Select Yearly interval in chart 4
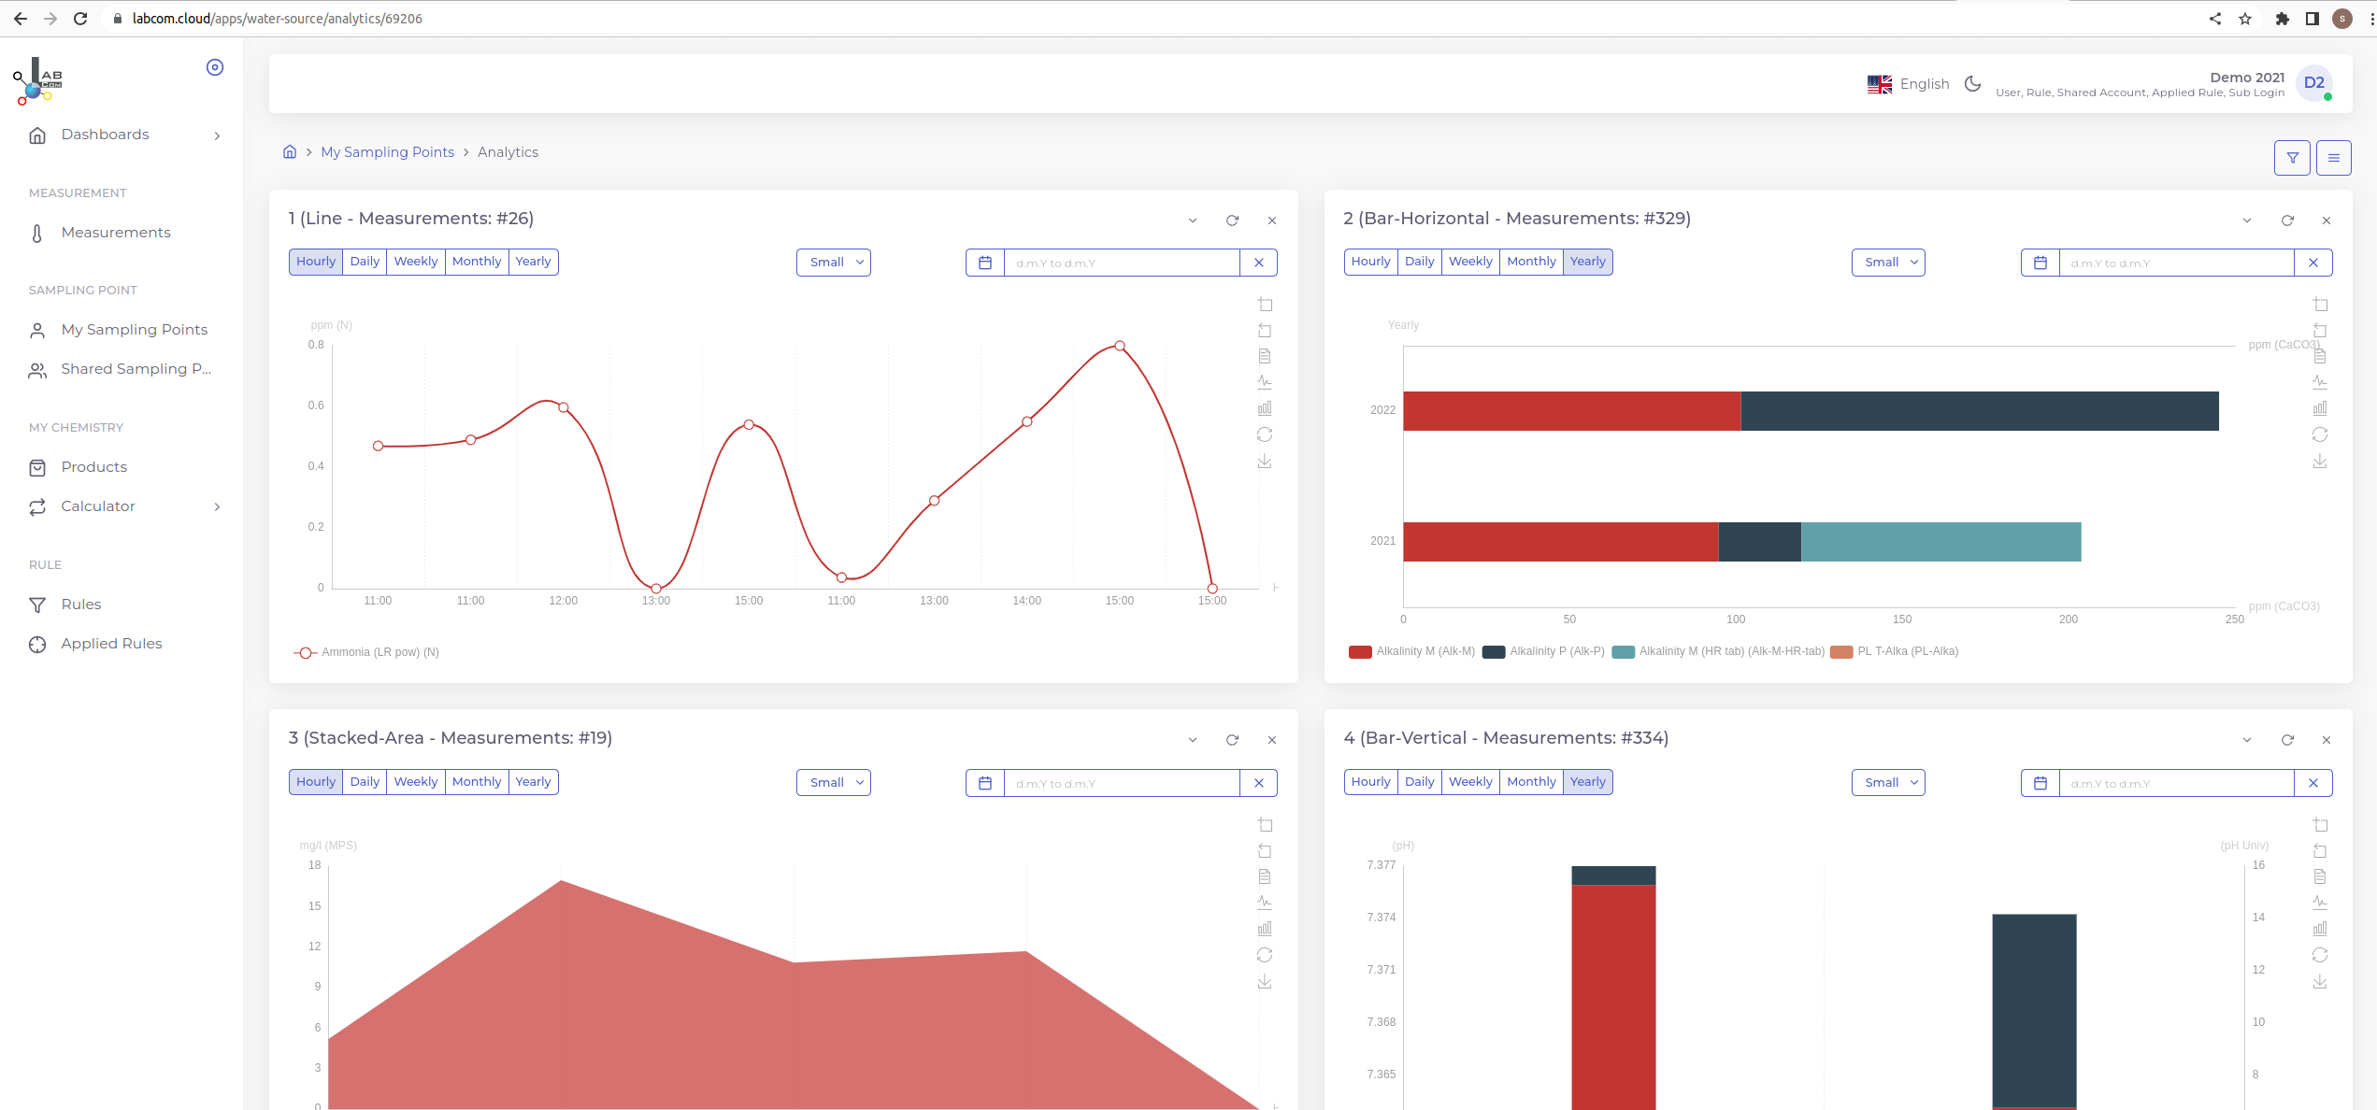Screen dimensions: 2377x1110 [1588, 782]
